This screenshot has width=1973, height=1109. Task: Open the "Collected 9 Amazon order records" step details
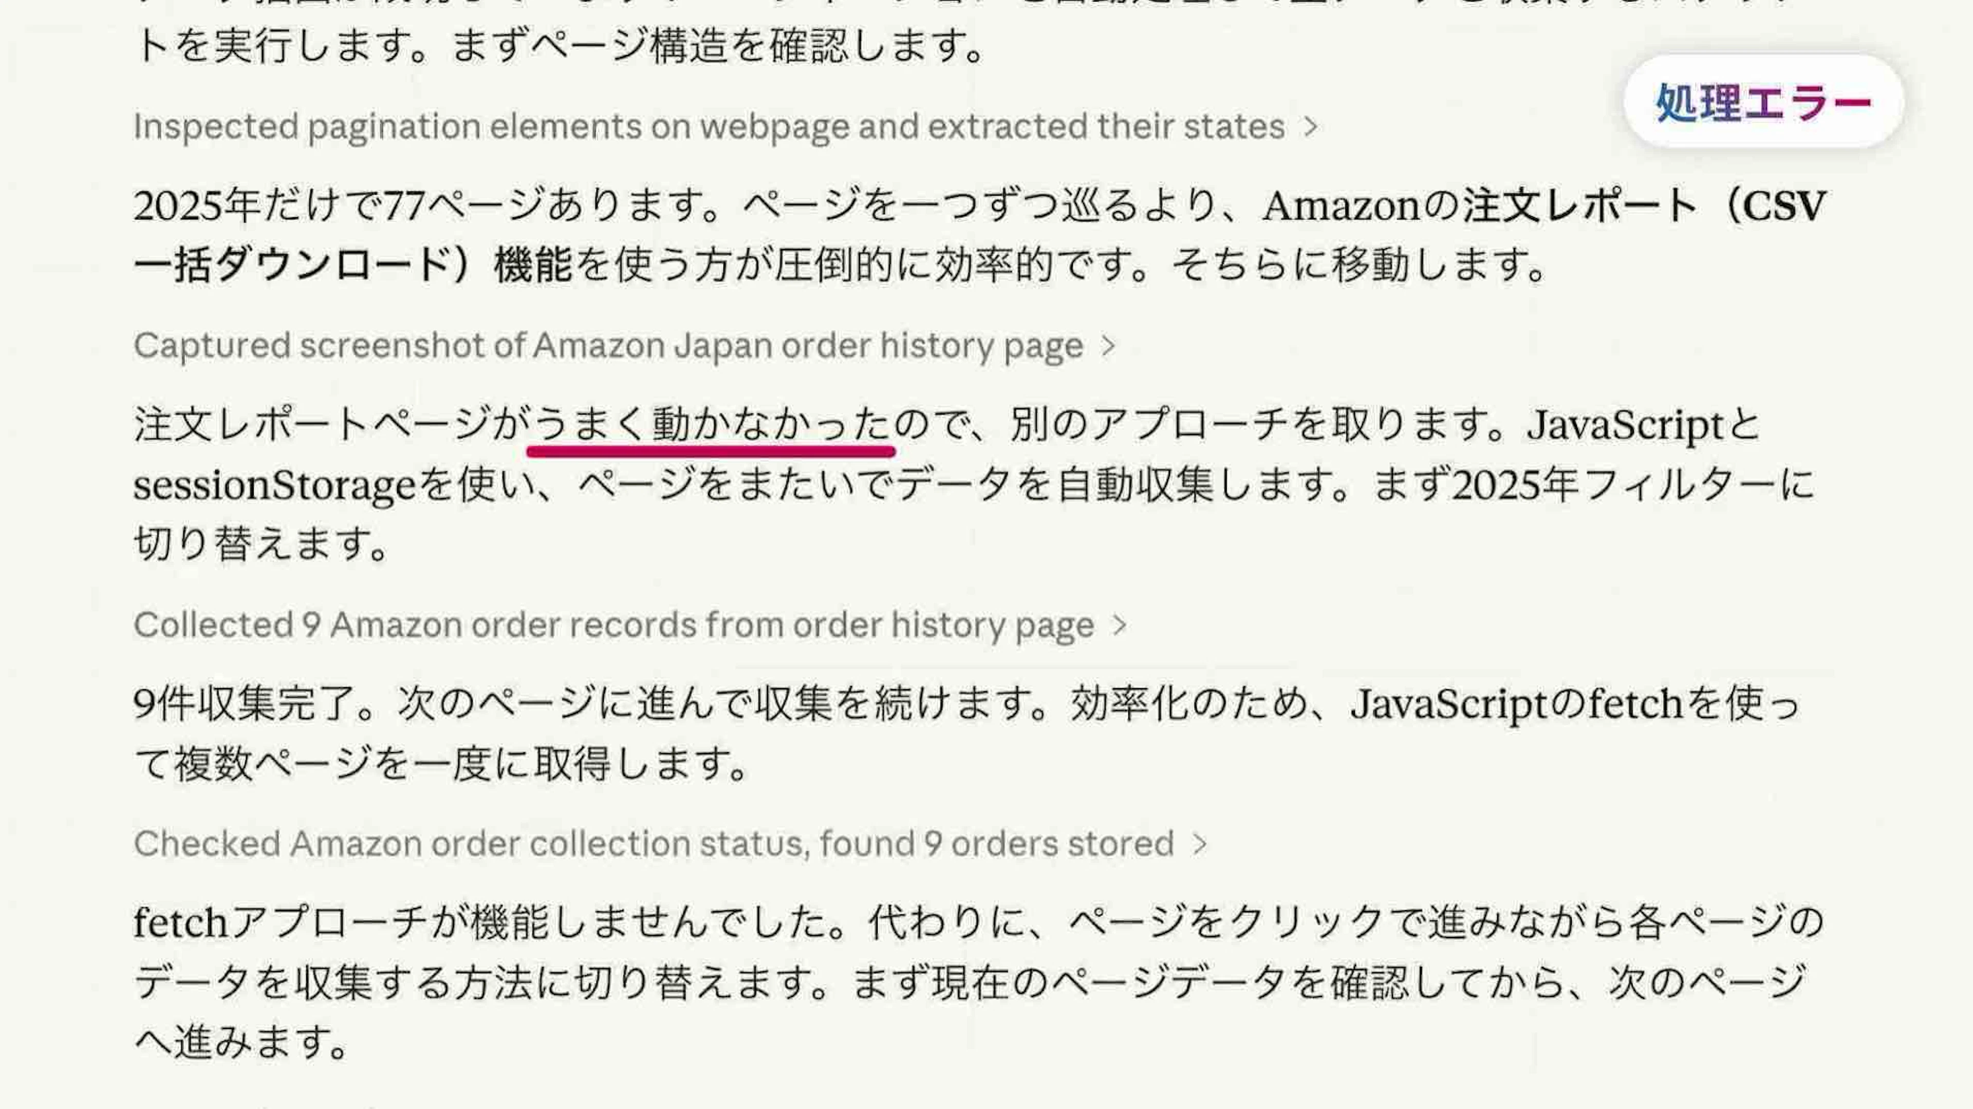(613, 625)
